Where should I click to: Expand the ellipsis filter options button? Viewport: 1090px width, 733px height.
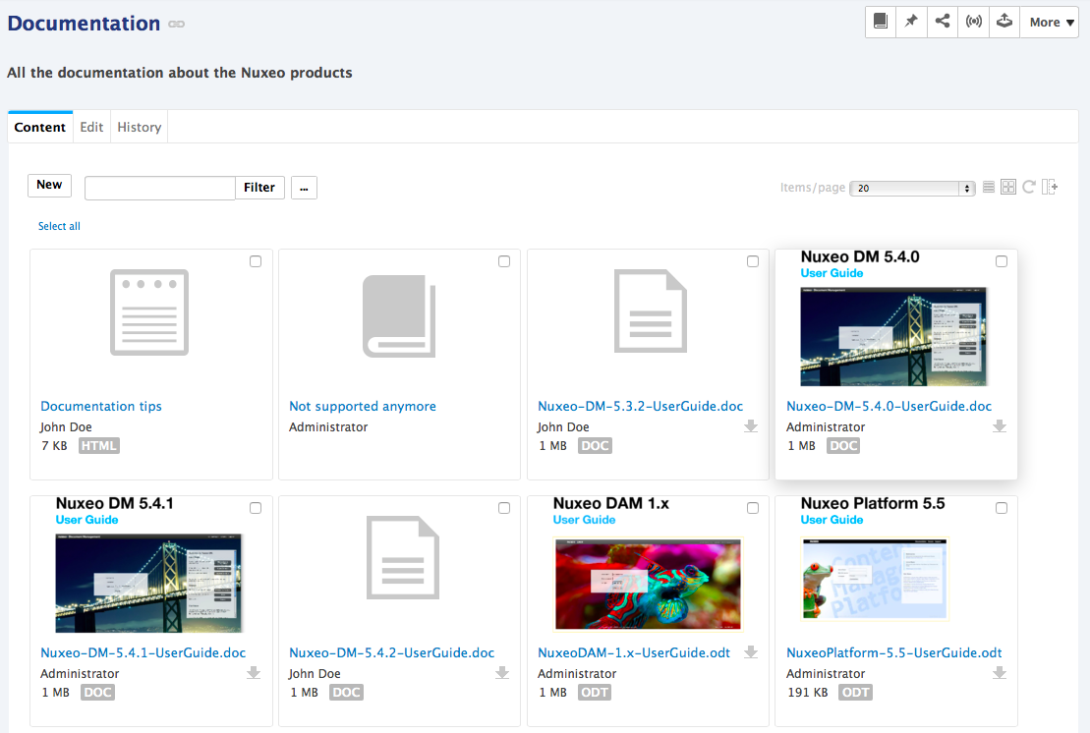[304, 188]
